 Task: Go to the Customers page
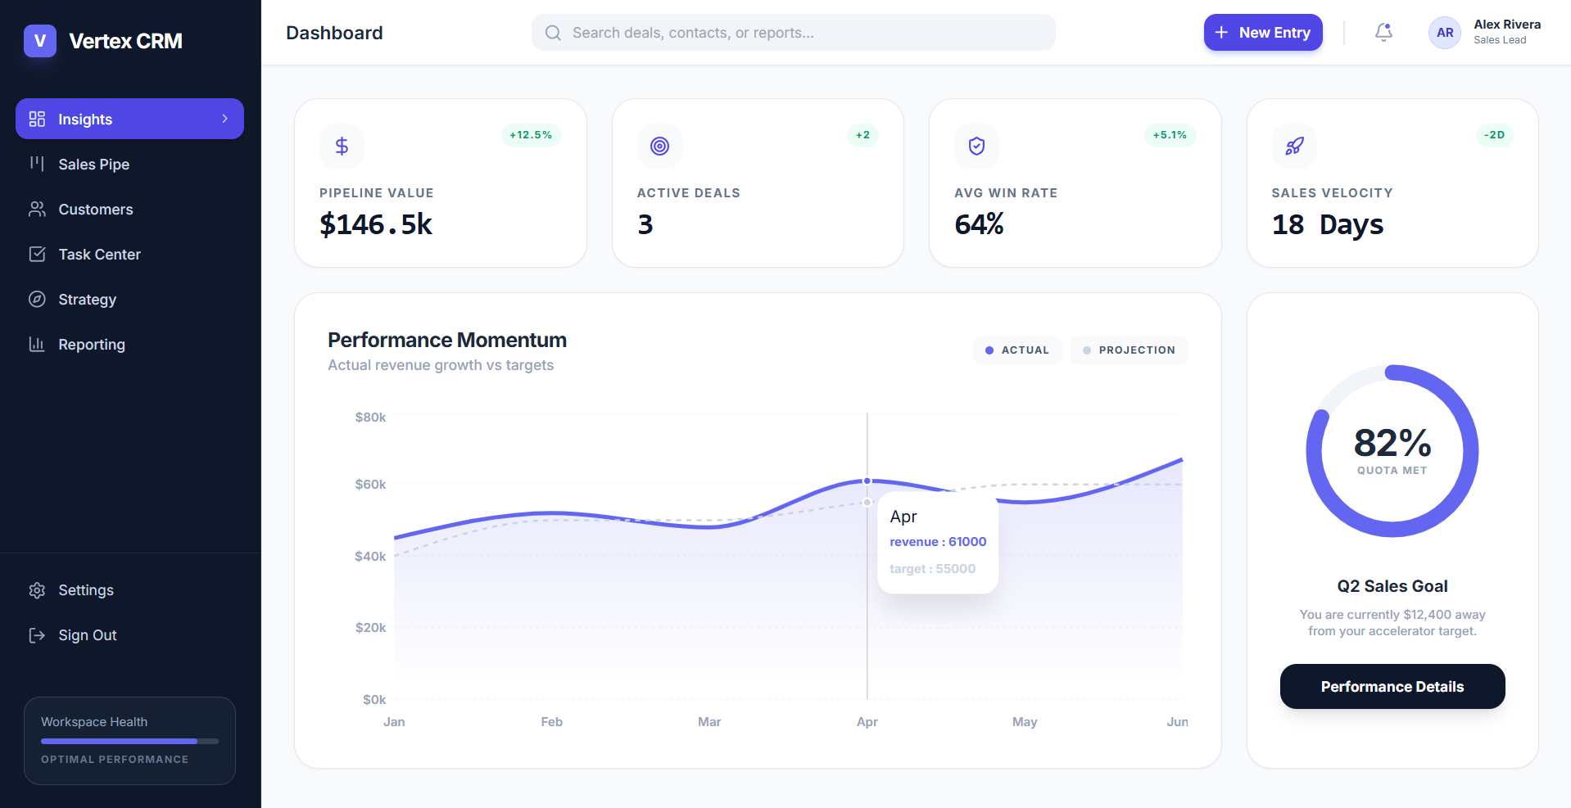95,210
